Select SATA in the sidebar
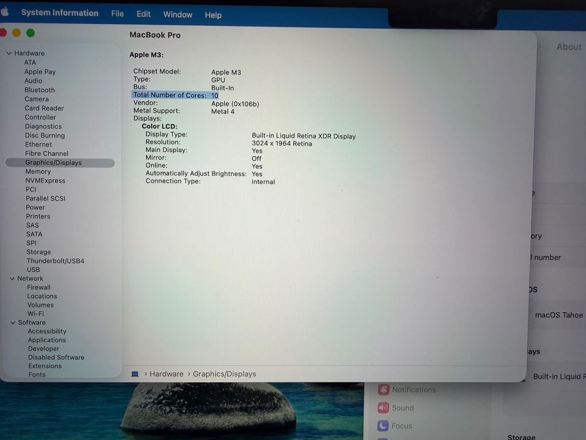The width and height of the screenshot is (586, 440). (x=35, y=234)
